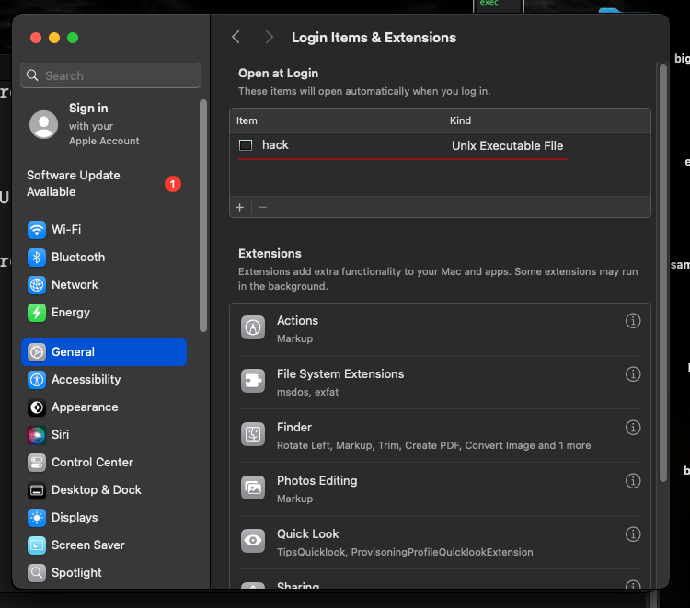View Quick Look extension details
This screenshot has height=608, width=690.
[633, 534]
